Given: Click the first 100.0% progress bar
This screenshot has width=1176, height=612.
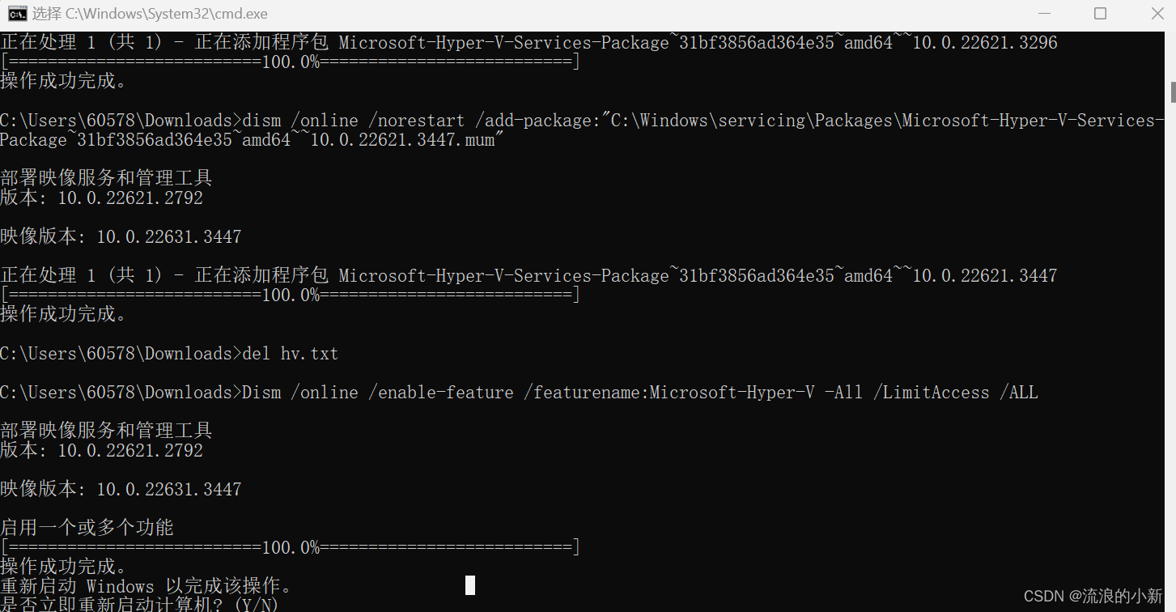Looking at the screenshot, I should coord(291,62).
